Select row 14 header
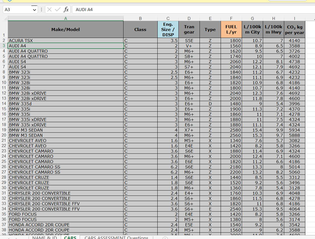This screenshot has height=239, width=315. [x=4, y=104]
